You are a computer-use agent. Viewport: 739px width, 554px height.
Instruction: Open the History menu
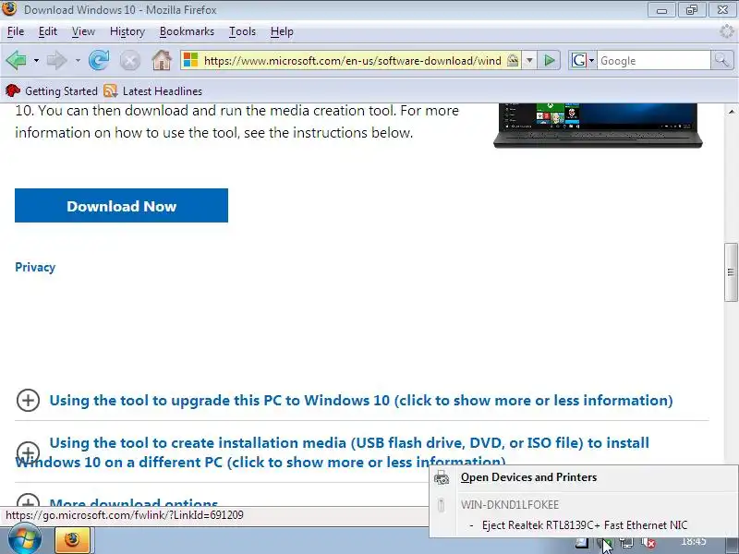point(127,31)
